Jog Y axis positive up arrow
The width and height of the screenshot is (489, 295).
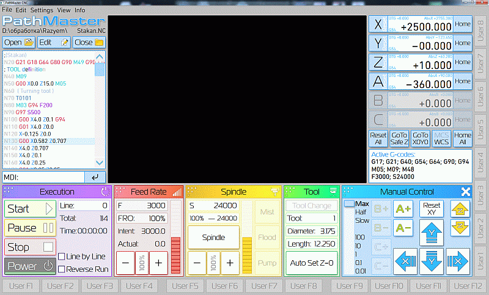(x=432, y=233)
